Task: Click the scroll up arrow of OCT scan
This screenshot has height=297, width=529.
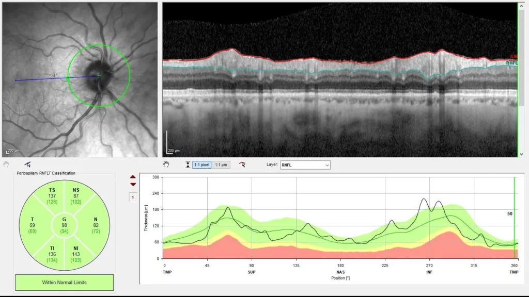Action: (521, 6)
